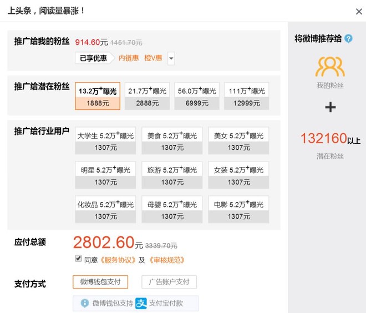
Task: Choose the 女装 5.2万+曝光 industry option
Action: (238, 175)
